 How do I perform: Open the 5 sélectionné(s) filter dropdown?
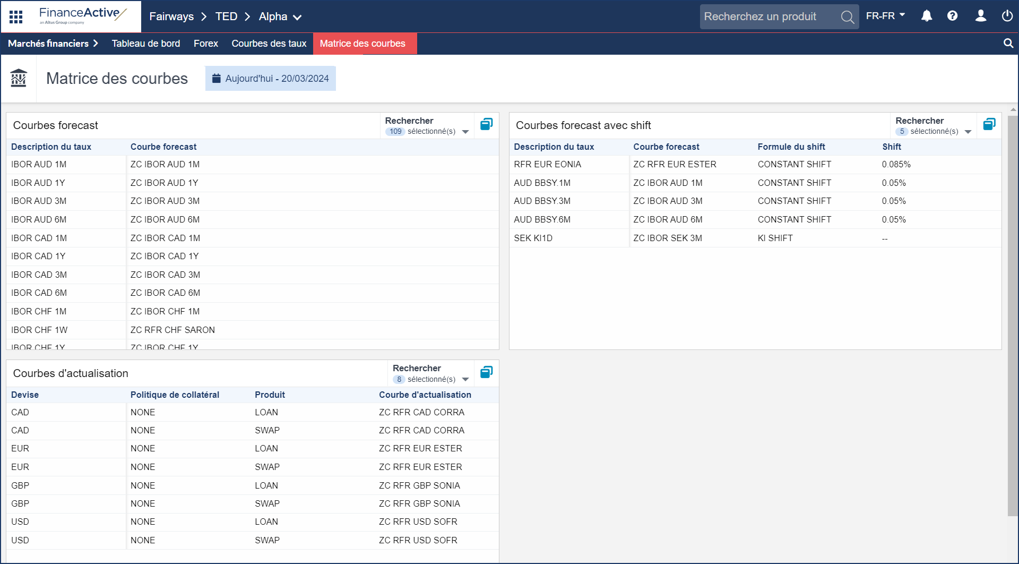934,132
